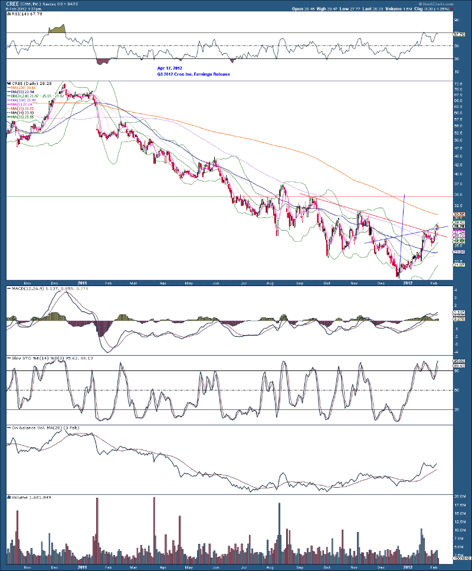This screenshot has width=472, height=571.
Task: Click the magenta 27.24 price tag on the axis
Action: pyautogui.click(x=459, y=232)
